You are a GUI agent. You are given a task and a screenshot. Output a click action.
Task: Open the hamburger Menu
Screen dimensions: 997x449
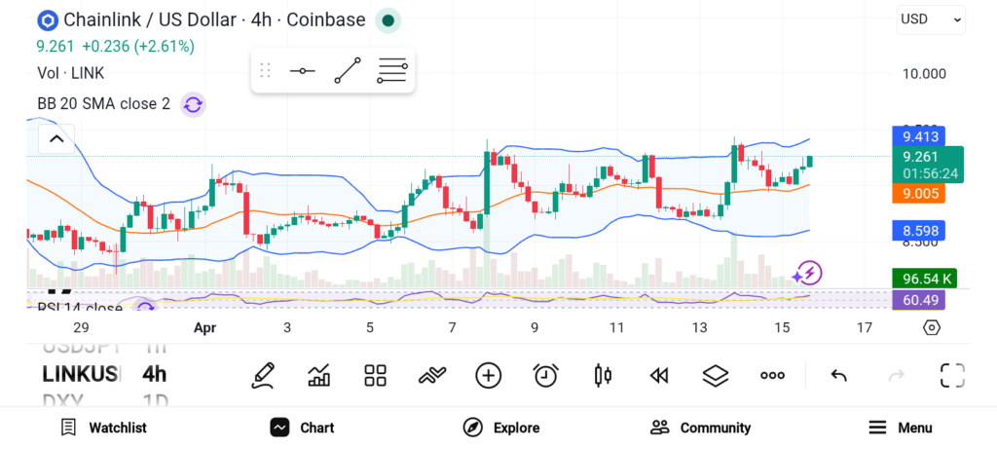[901, 428]
